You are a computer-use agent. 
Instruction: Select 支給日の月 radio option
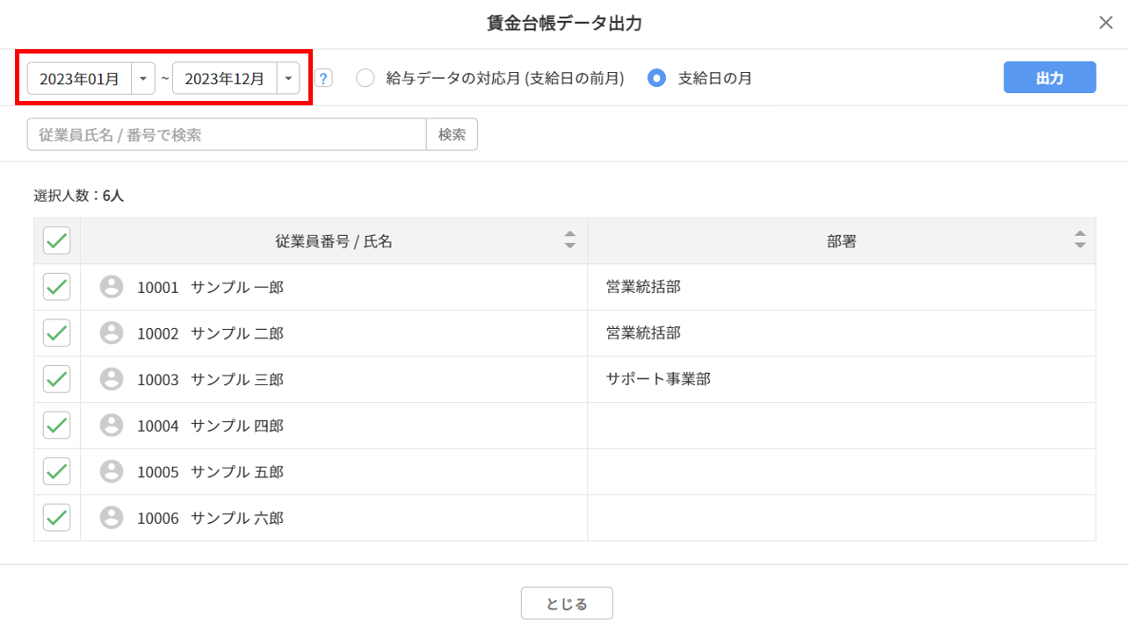(x=657, y=78)
